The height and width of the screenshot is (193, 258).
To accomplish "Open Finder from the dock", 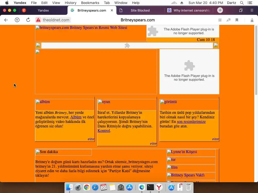I will click(x=70, y=187).
